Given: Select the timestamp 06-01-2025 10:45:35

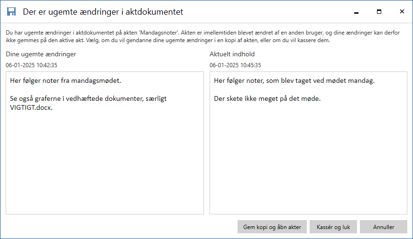Looking at the screenshot, I should [235, 65].
